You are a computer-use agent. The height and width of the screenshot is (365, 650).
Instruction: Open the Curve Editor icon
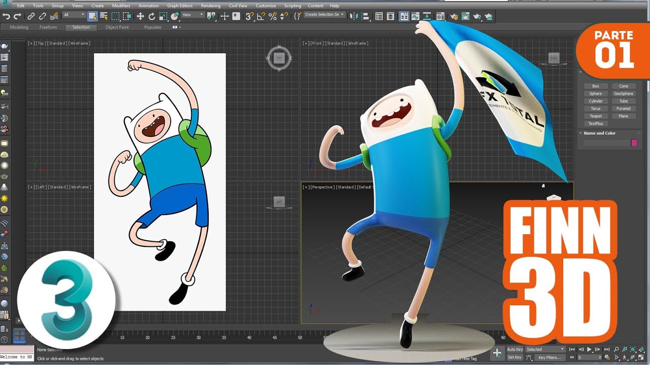tap(415, 16)
